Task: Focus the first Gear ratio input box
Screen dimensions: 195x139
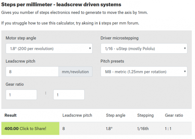Action: pos(21,95)
